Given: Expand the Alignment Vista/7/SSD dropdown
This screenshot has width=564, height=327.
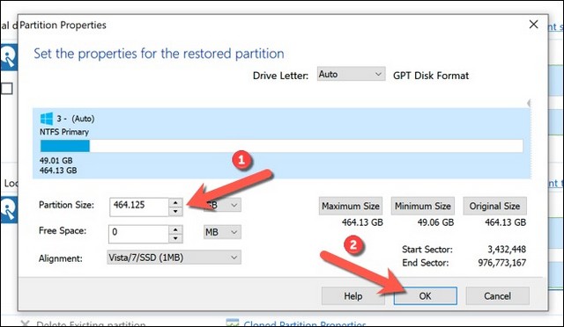Looking at the screenshot, I should (x=174, y=258).
